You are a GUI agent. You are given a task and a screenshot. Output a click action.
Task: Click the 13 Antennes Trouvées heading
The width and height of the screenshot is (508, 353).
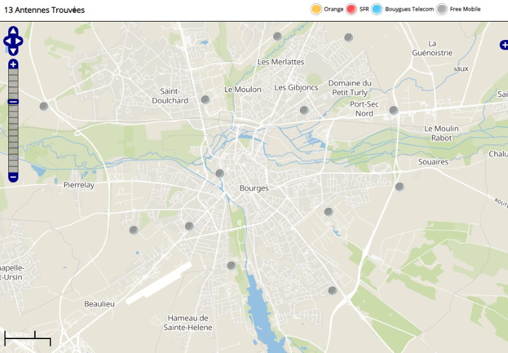click(x=44, y=10)
